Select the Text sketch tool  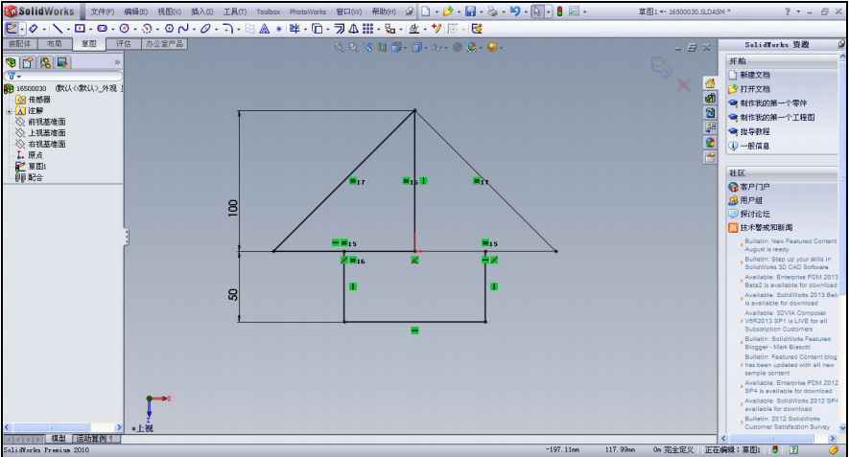pyautogui.click(x=264, y=29)
